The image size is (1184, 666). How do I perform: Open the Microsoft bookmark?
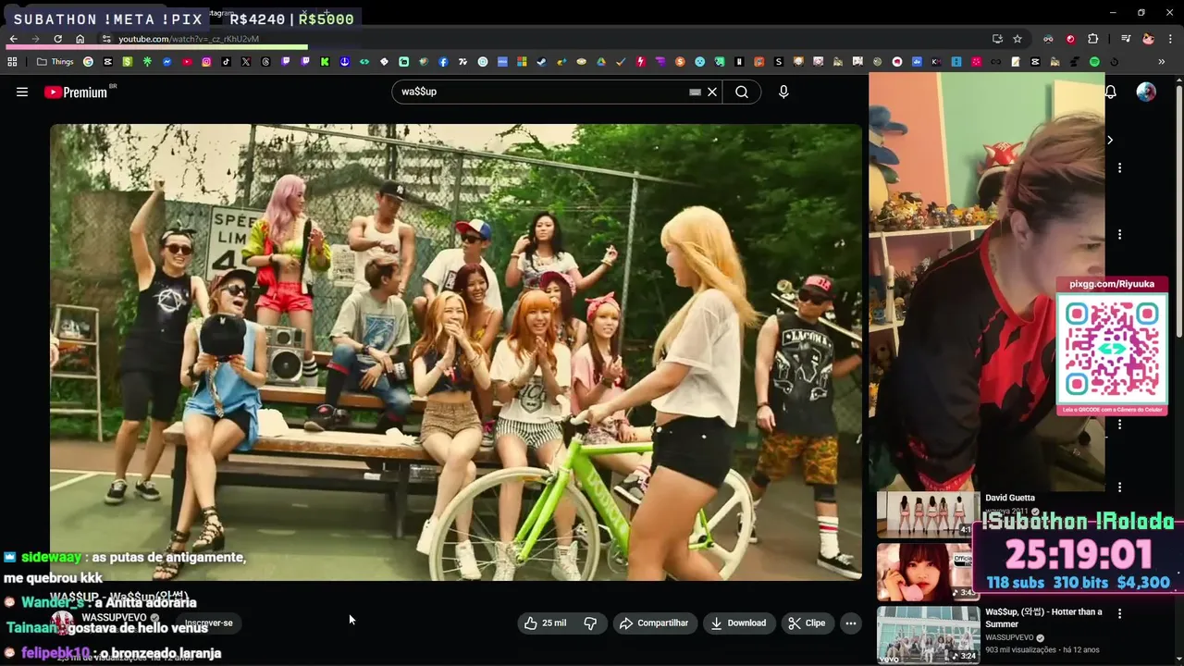[x=522, y=62]
